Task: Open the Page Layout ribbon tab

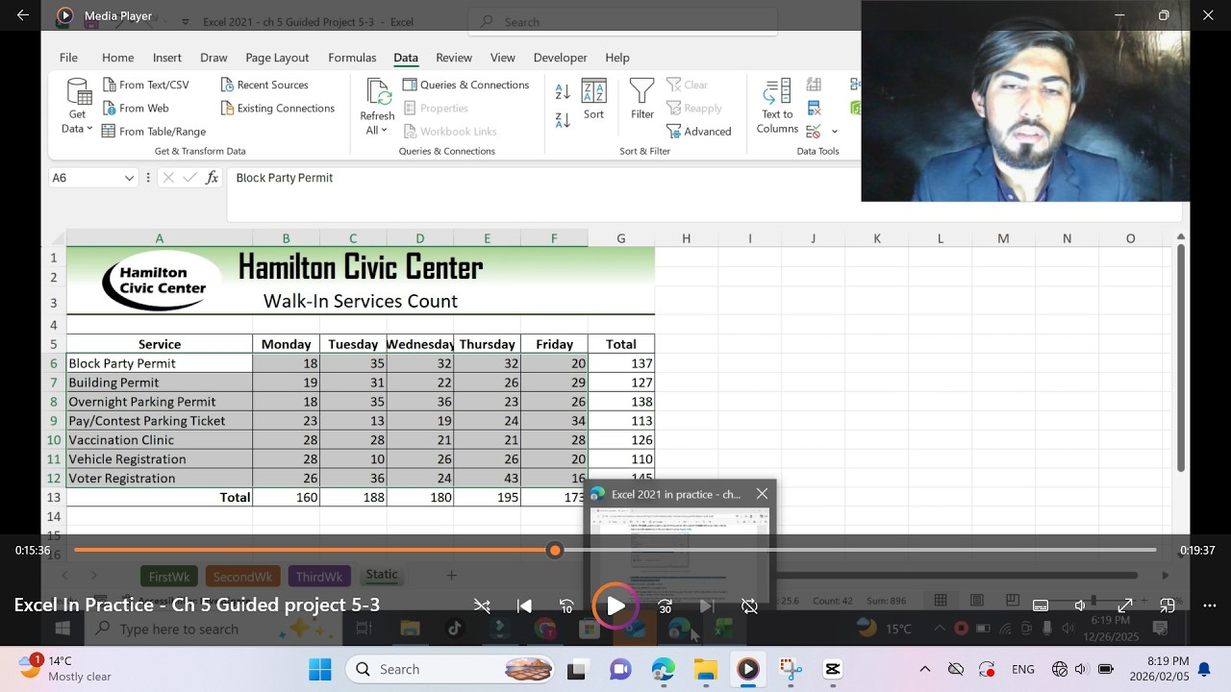Action: tap(277, 58)
